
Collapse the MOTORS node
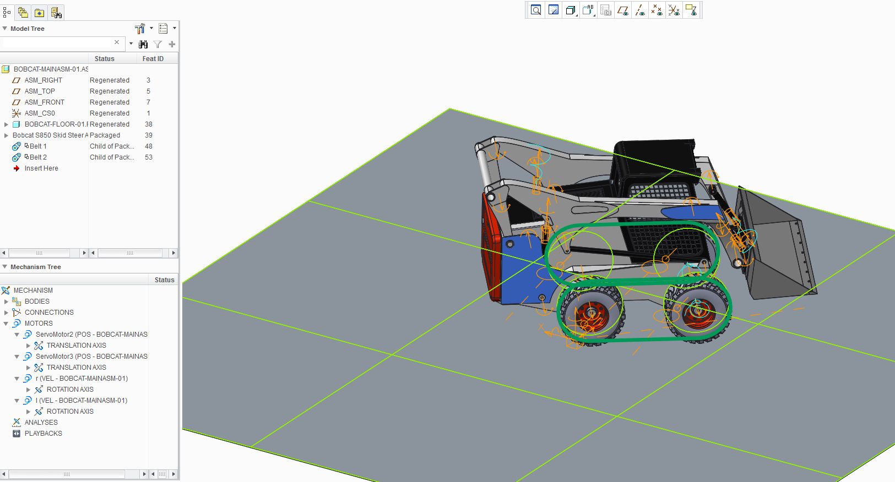point(6,324)
